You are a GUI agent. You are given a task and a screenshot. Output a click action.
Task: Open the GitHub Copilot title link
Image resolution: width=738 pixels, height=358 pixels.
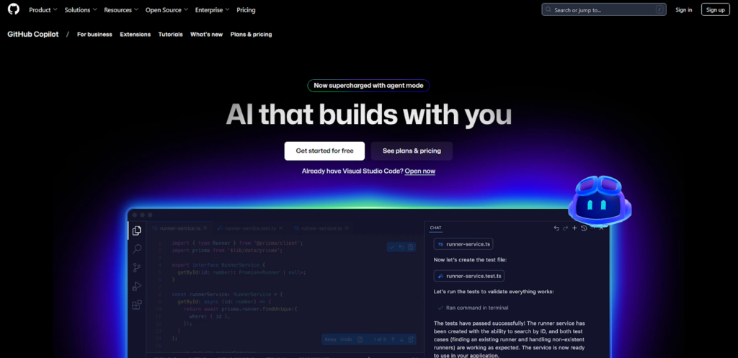[x=33, y=35]
